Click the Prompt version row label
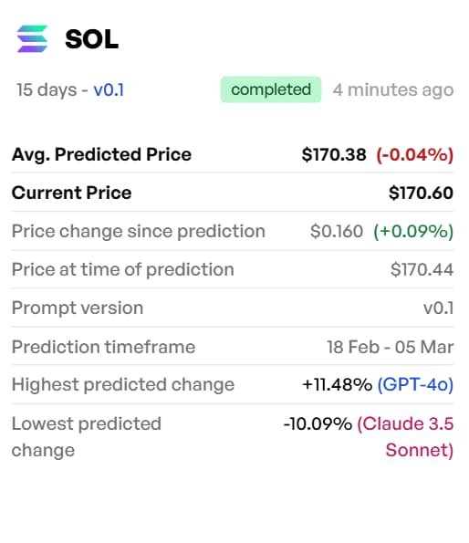The image size is (469, 543). coord(78,308)
